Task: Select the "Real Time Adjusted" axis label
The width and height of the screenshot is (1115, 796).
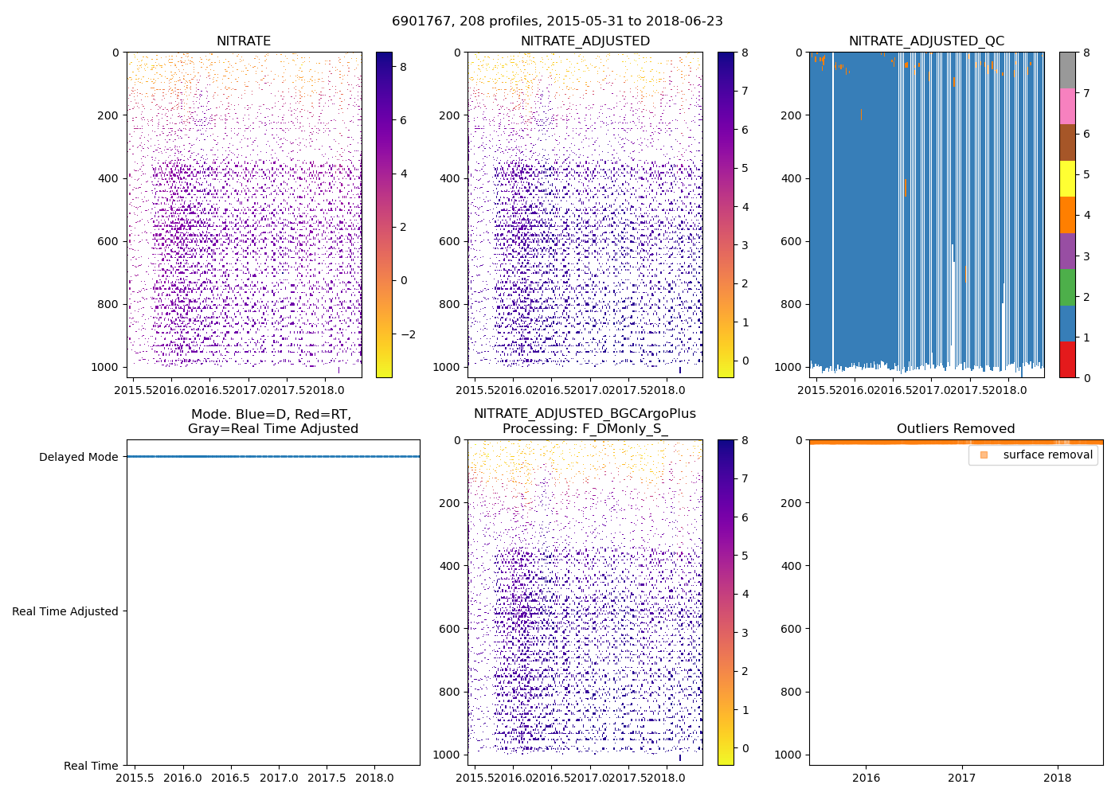Action: click(x=65, y=611)
